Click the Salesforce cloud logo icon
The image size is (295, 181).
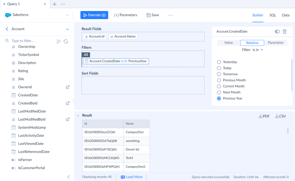8,15
